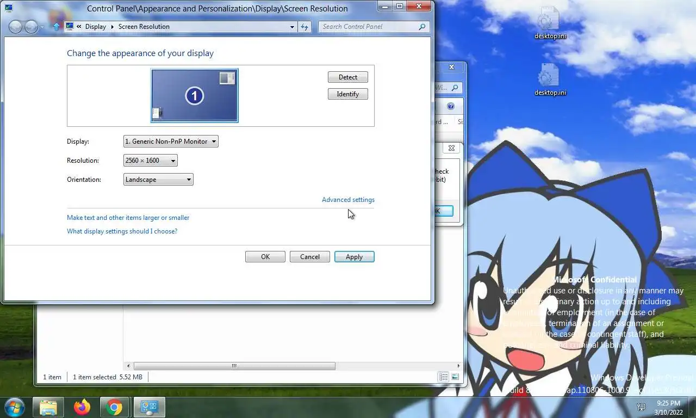Click the Identify button
Viewport: 696px width, 418px height.
click(348, 94)
